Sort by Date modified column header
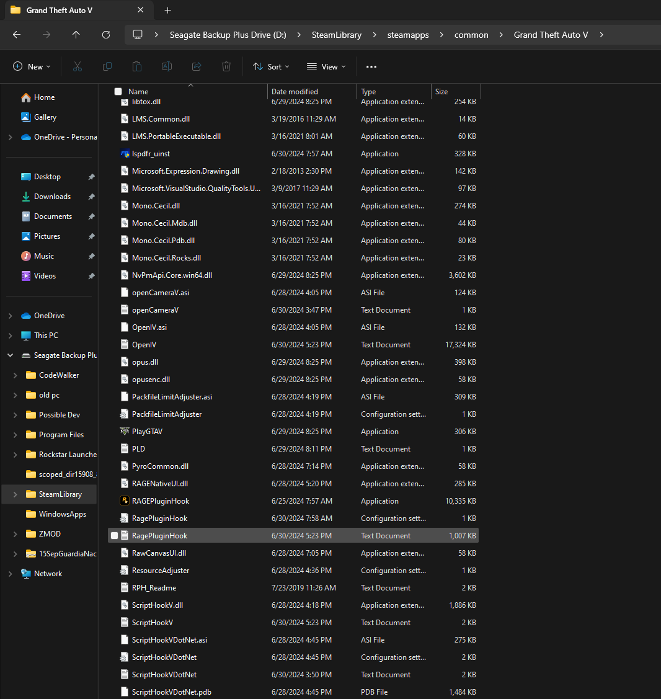 tap(313, 91)
